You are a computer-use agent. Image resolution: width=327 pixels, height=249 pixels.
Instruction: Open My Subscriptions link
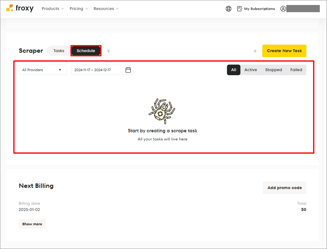click(259, 9)
